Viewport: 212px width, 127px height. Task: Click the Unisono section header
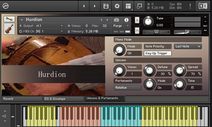point(158,60)
